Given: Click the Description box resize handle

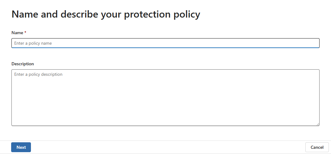Looking at the screenshot, I should point(318,124).
